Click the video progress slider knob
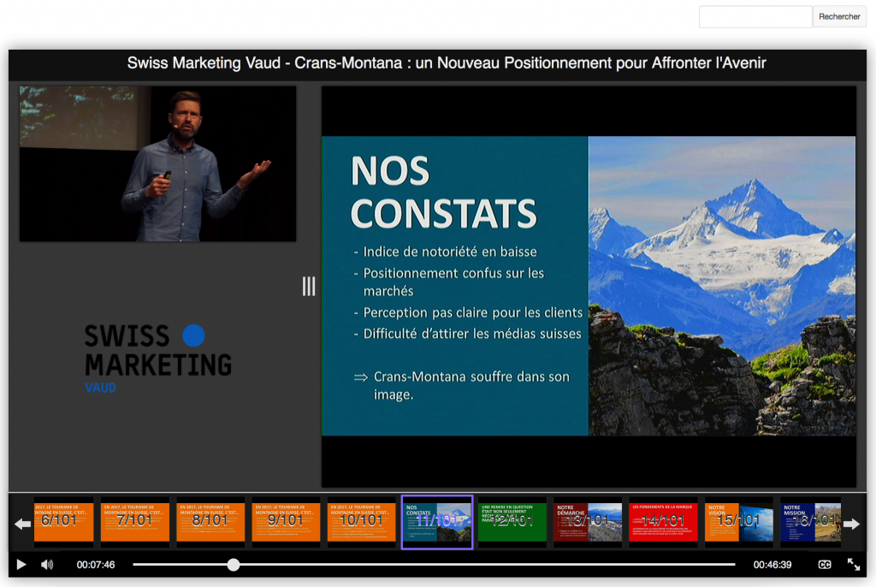 [x=234, y=565]
